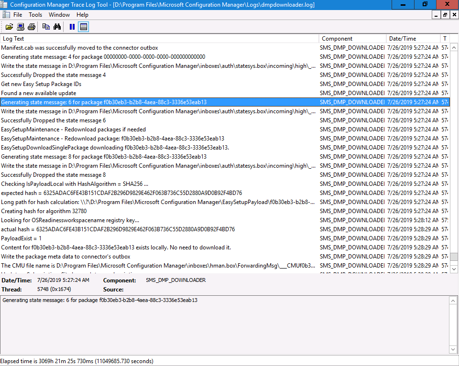Select row 'Successfully Dropped the state message 8'

coord(225,175)
